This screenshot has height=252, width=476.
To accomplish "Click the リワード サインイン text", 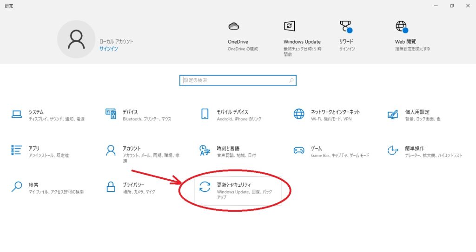I will 347,49.
